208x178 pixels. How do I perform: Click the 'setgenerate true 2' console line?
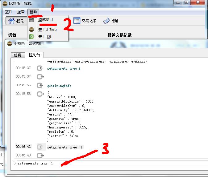click(64, 69)
